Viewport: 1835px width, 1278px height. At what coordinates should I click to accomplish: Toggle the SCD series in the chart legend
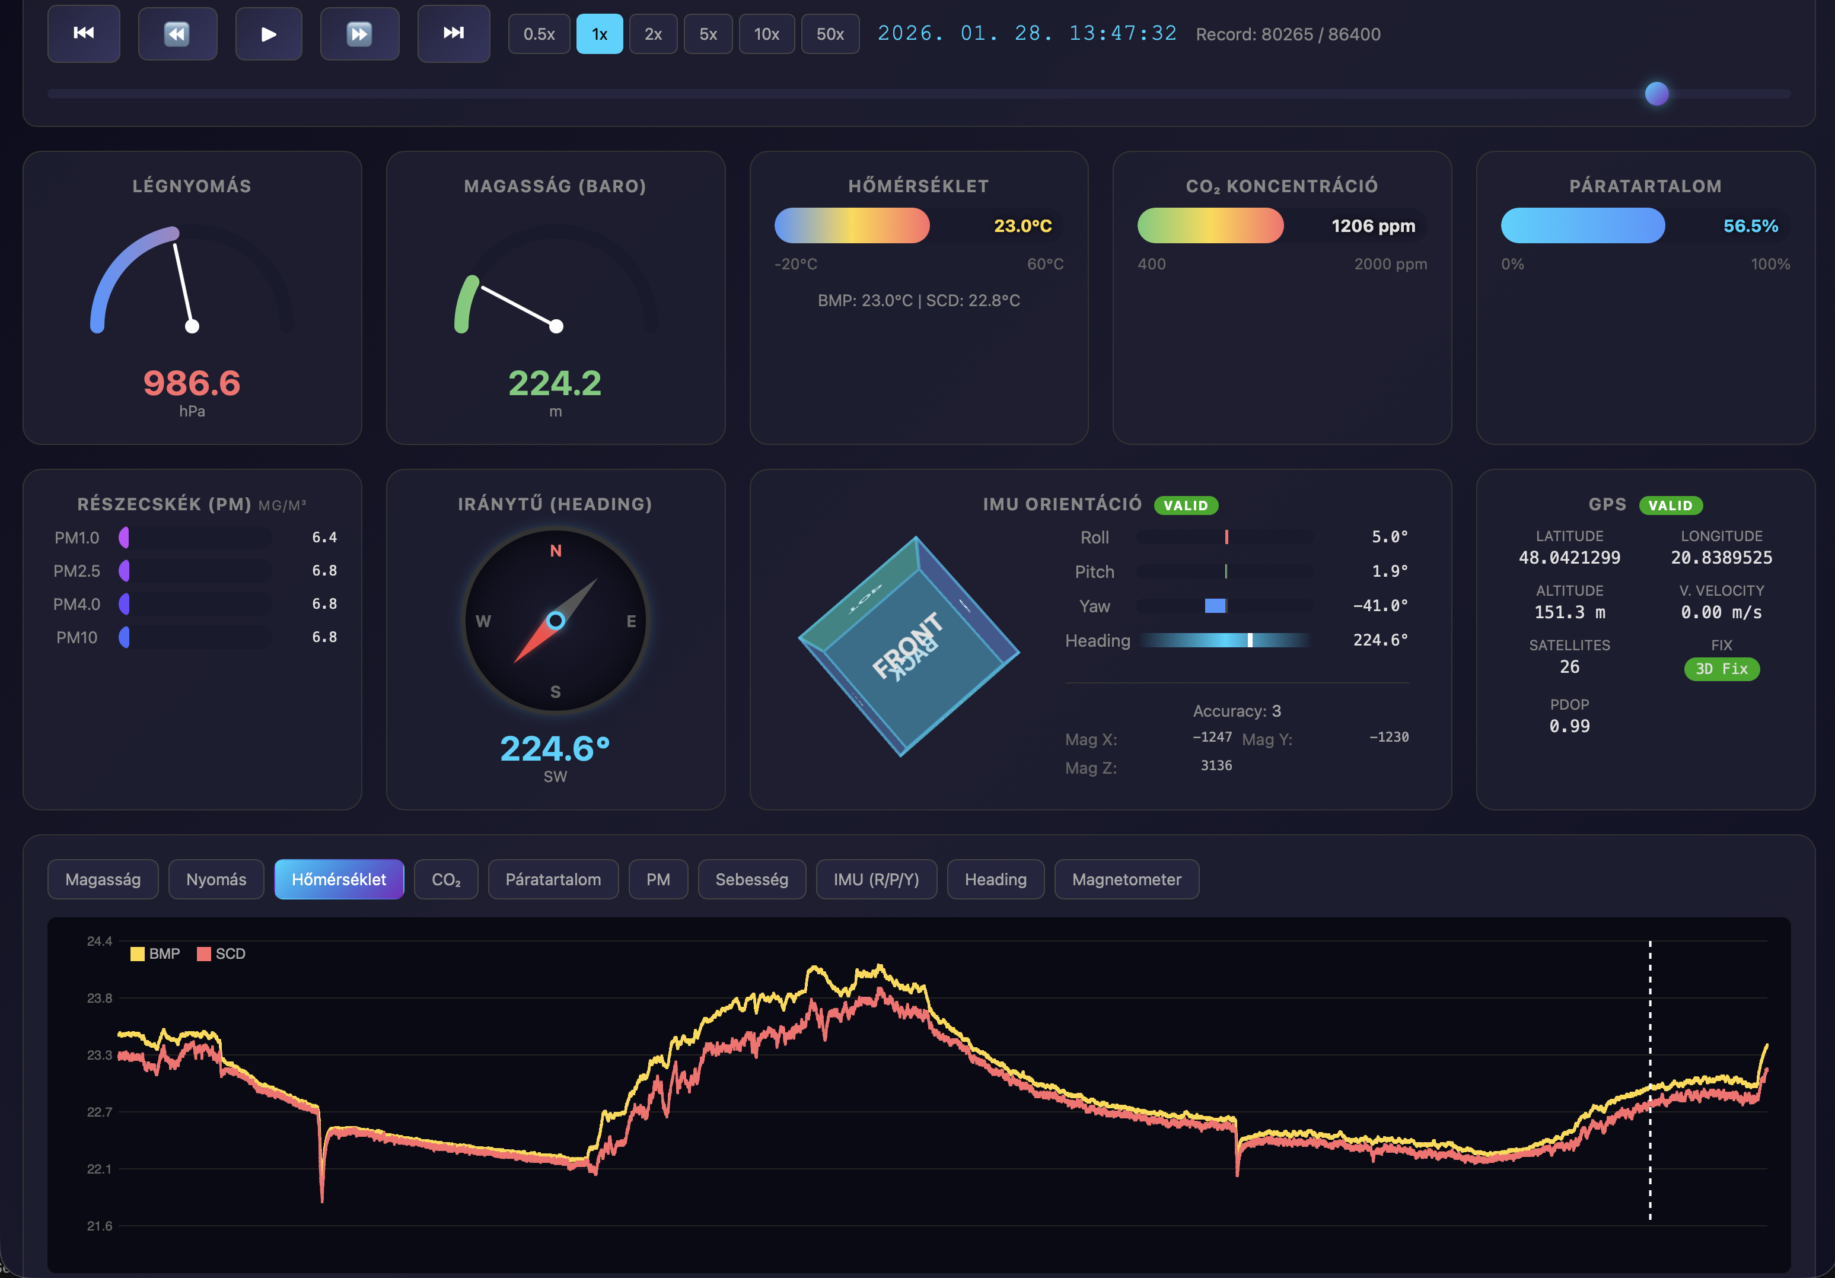pyautogui.click(x=221, y=953)
